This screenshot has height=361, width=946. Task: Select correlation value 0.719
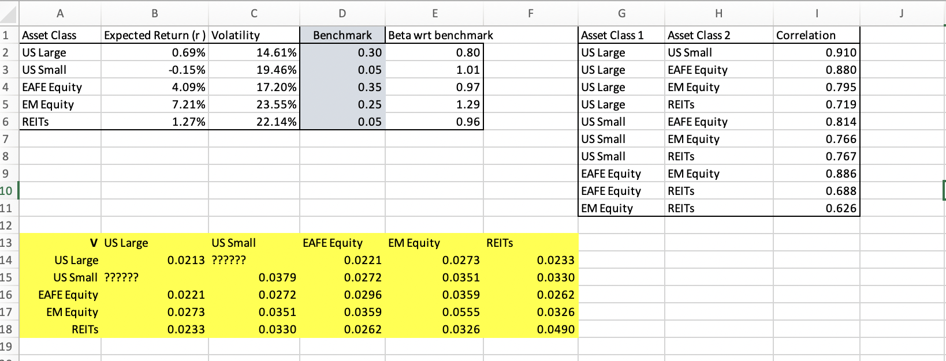pos(817,104)
